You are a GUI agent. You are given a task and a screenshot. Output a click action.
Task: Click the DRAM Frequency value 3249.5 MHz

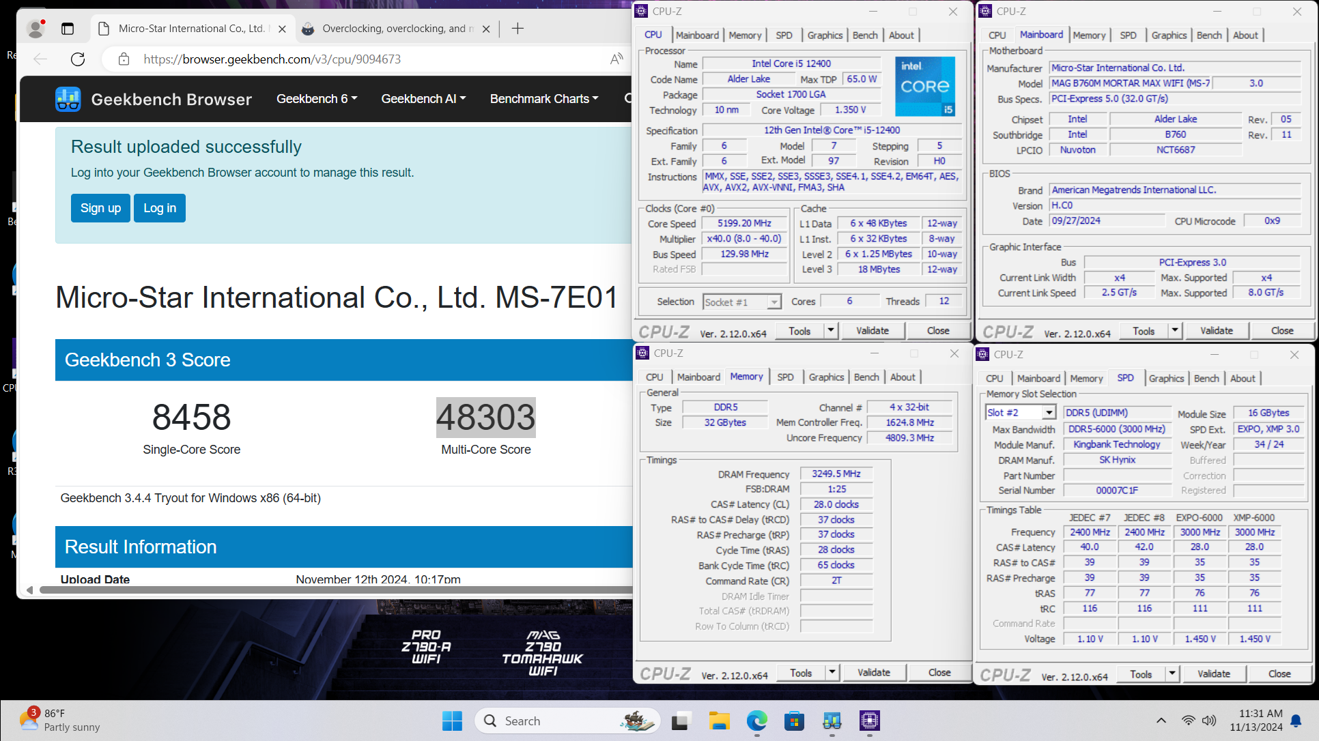coord(836,474)
